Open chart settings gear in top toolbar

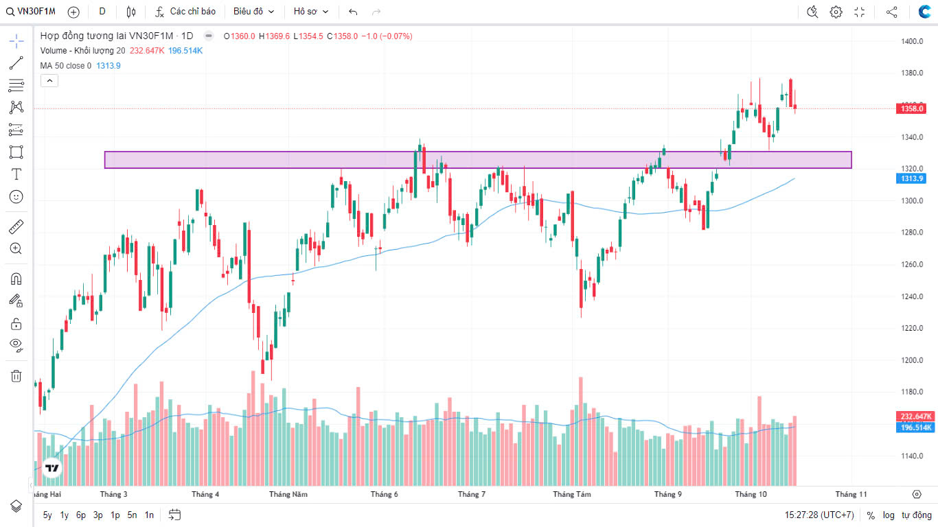pos(836,12)
